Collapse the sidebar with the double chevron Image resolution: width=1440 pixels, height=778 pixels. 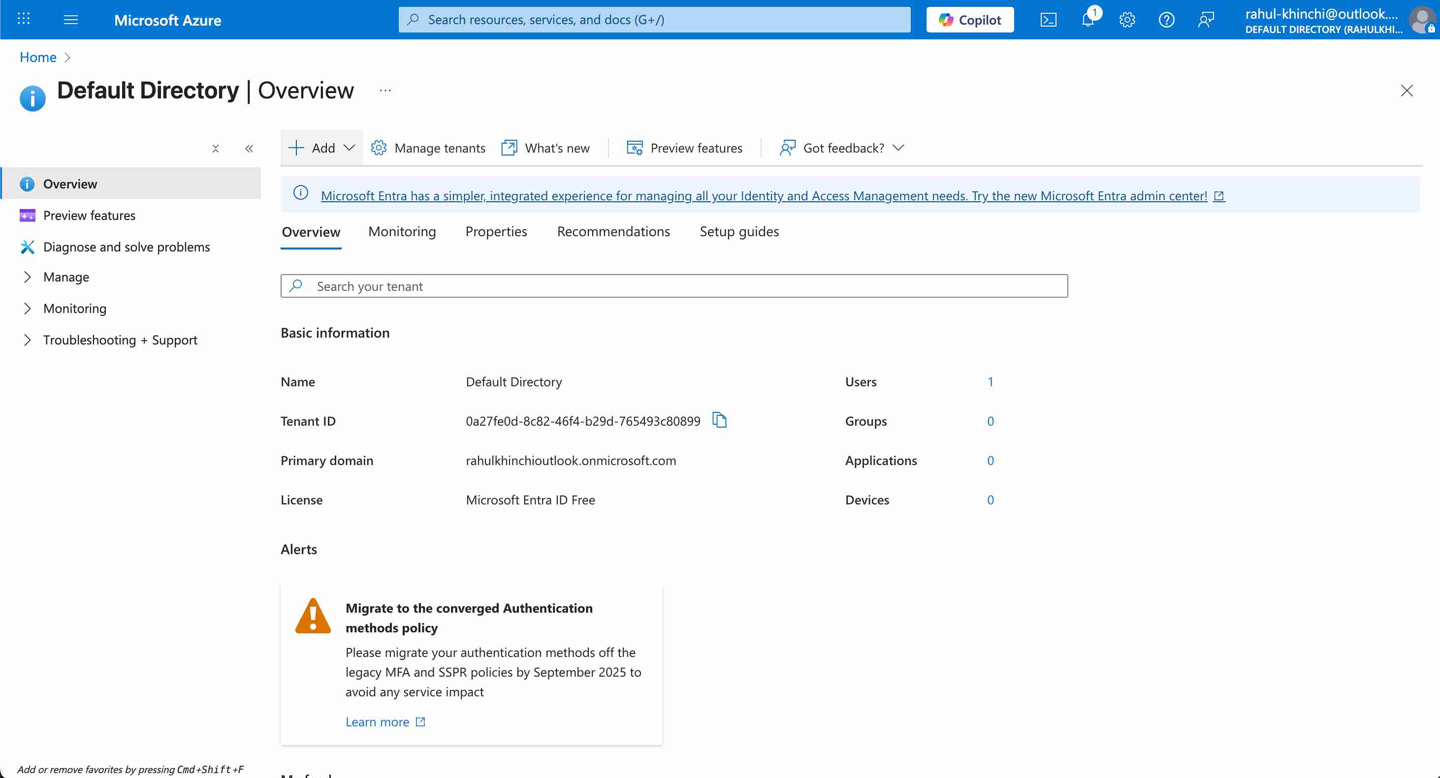pyautogui.click(x=249, y=148)
